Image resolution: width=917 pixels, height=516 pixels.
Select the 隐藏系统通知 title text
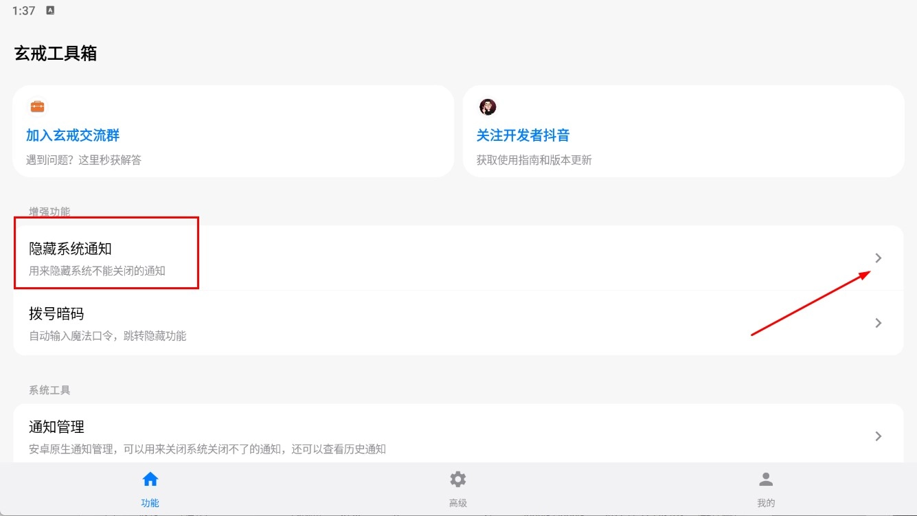tap(70, 249)
